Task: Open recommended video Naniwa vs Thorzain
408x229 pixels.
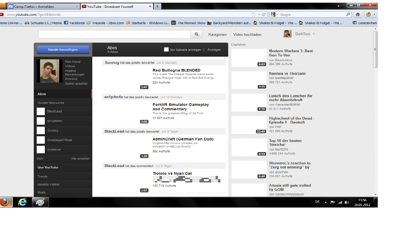Action: [287, 74]
